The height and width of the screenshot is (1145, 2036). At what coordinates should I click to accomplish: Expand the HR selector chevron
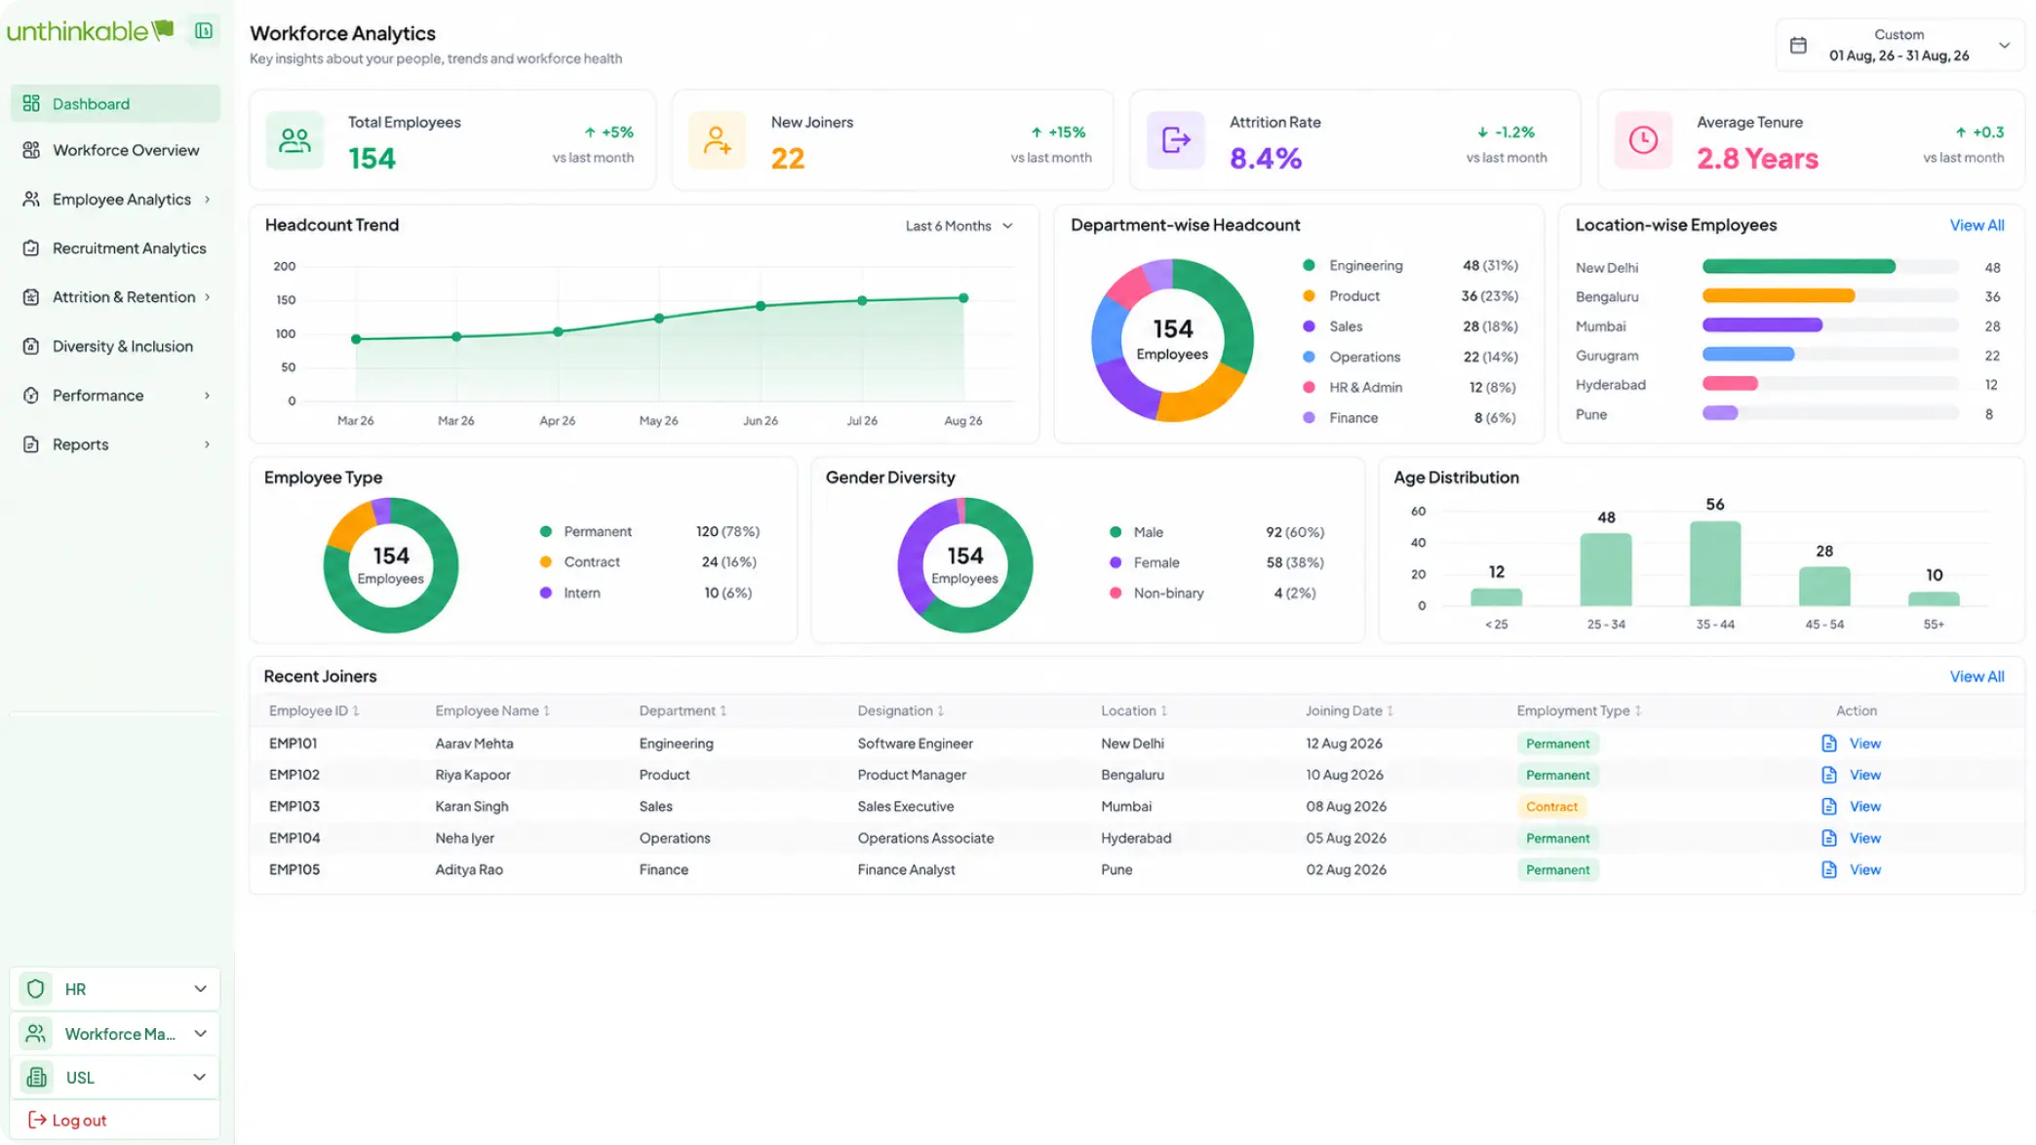pyautogui.click(x=200, y=989)
